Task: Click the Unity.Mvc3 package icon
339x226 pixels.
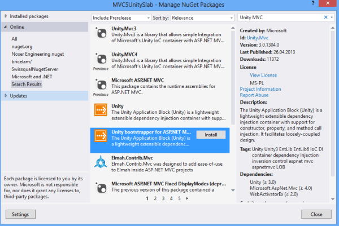Action: tap(101, 33)
